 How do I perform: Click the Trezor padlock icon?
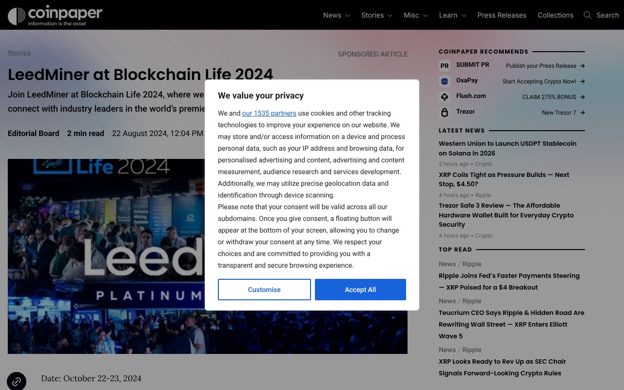444,112
